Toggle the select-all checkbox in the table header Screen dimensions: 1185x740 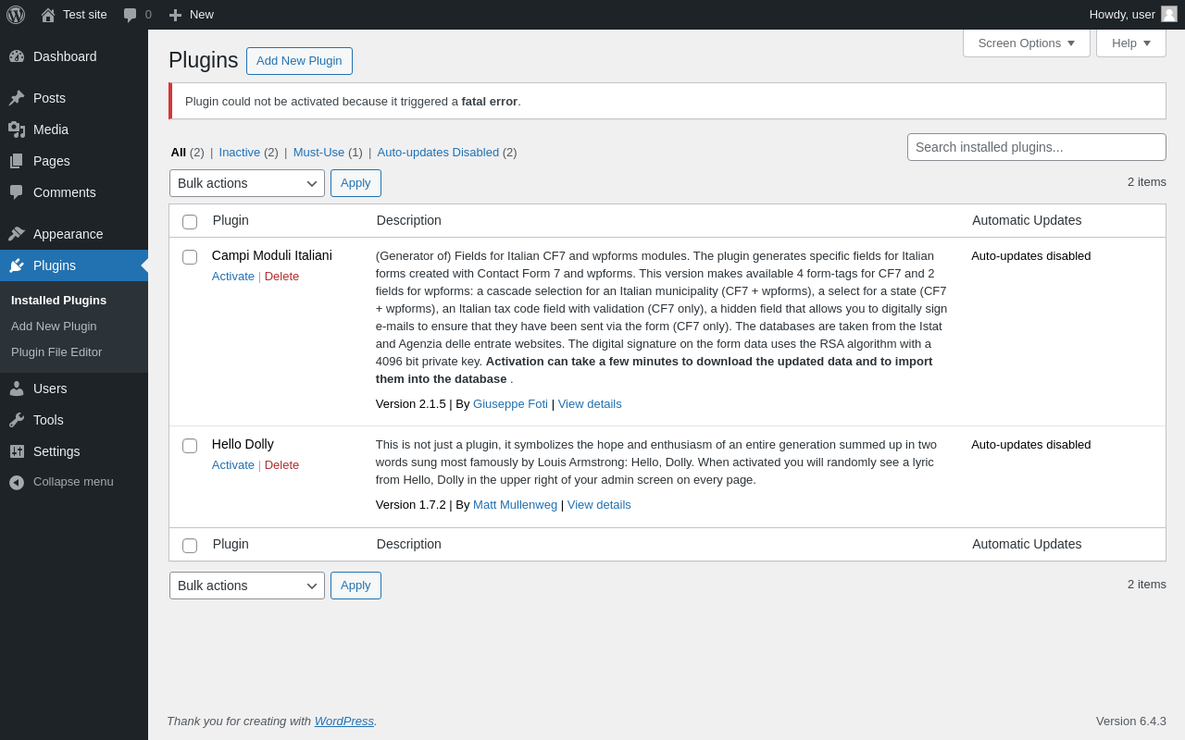[190, 222]
